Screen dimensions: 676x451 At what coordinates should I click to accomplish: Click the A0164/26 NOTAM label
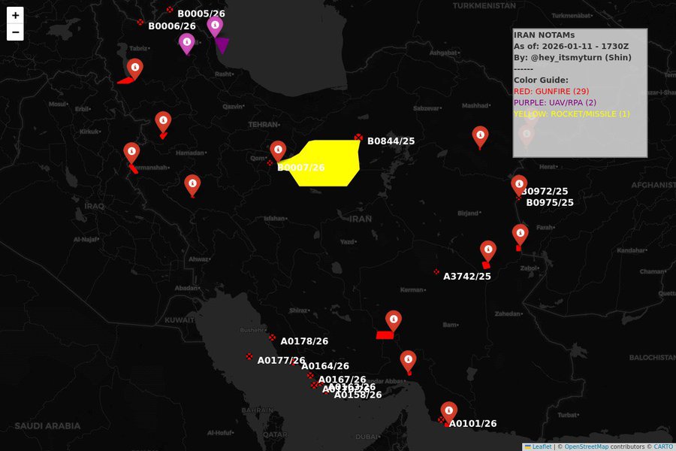click(325, 366)
